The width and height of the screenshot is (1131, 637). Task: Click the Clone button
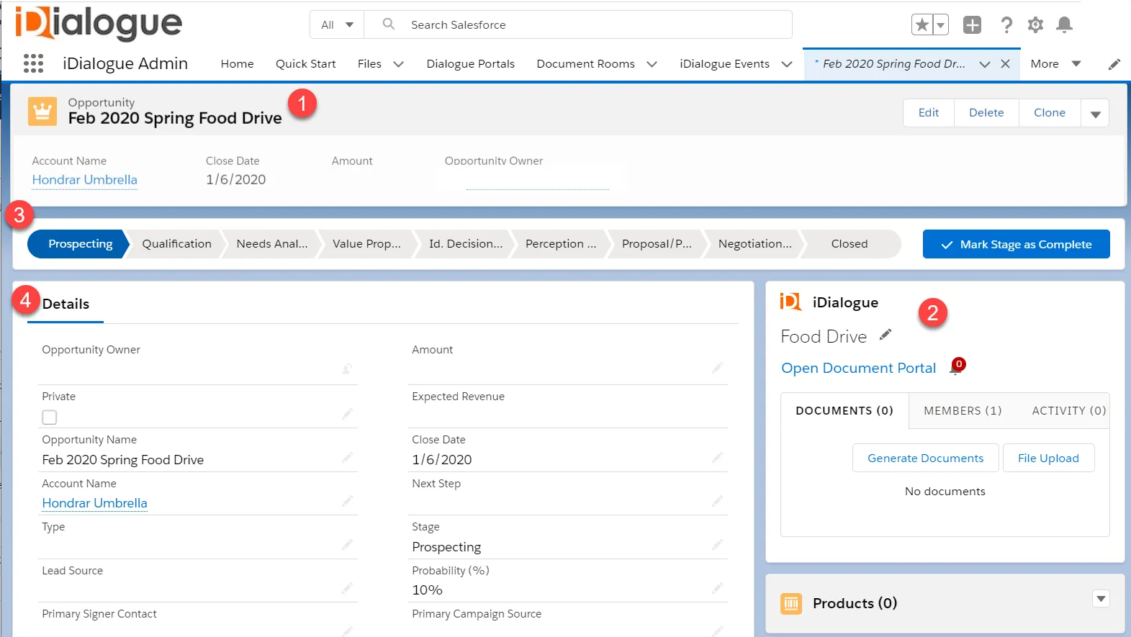1050,113
